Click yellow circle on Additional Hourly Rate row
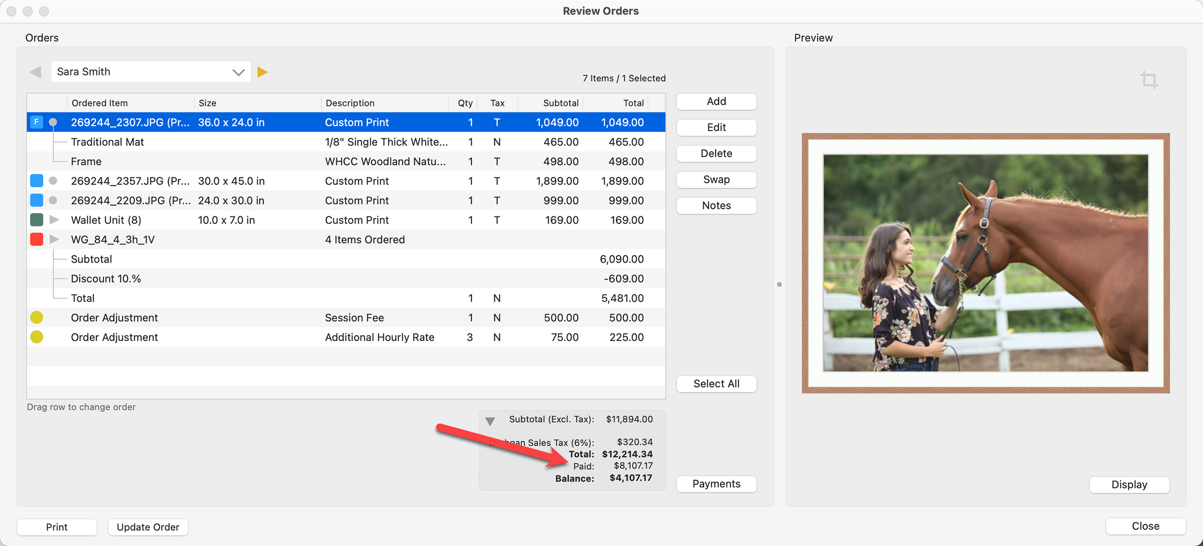The image size is (1203, 546). [x=37, y=337]
